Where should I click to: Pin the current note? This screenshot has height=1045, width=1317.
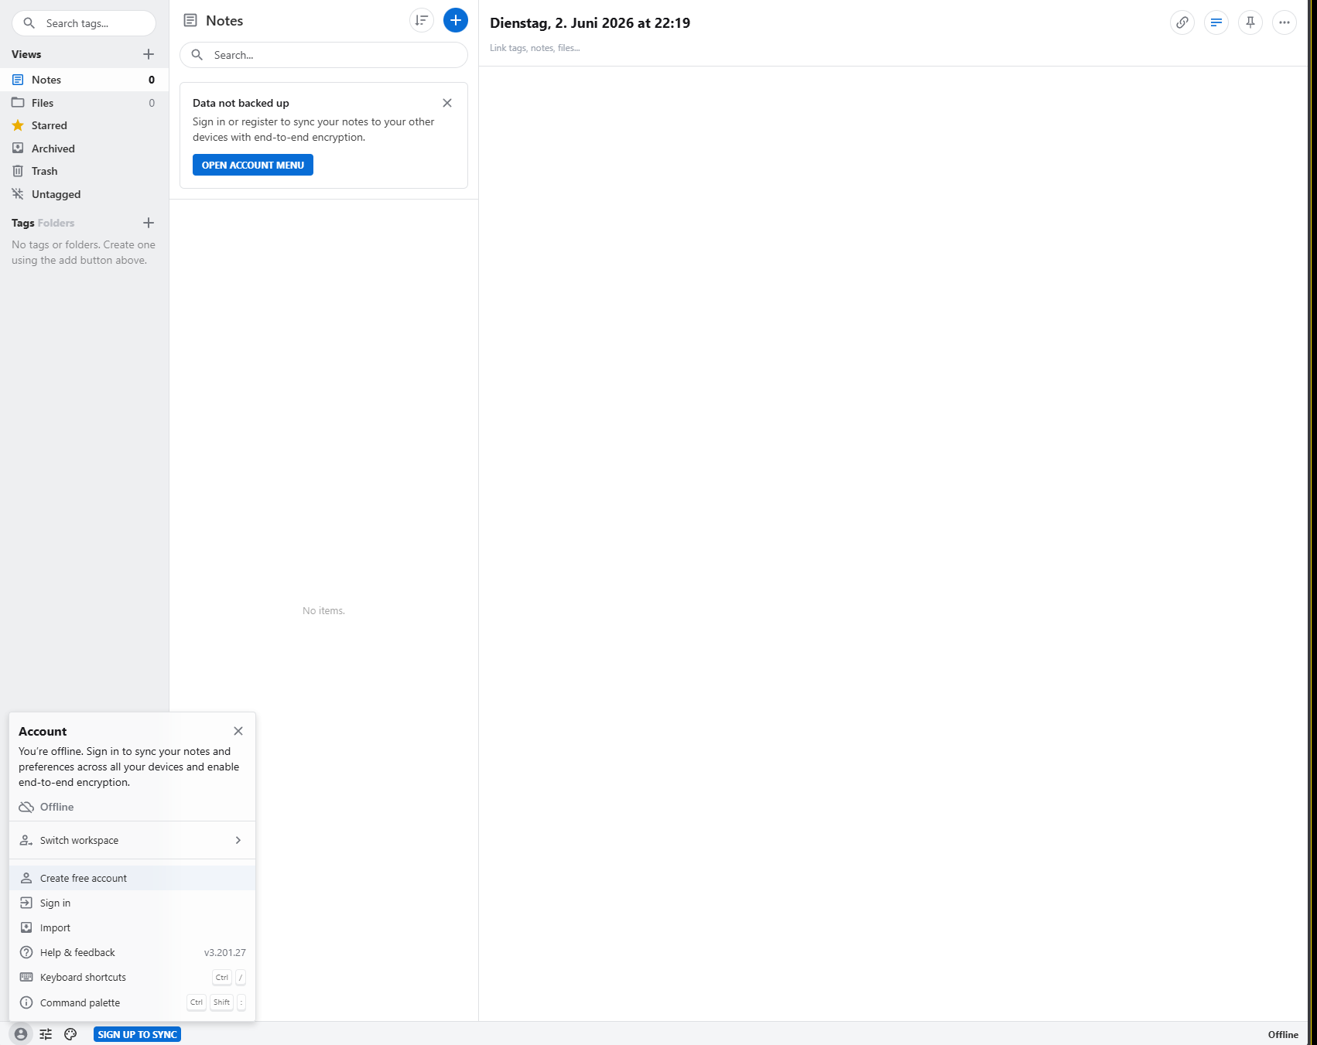[1250, 22]
